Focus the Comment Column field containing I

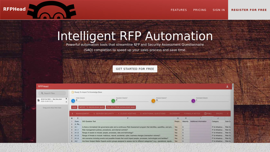pyautogui.click(x=212, y=100)
